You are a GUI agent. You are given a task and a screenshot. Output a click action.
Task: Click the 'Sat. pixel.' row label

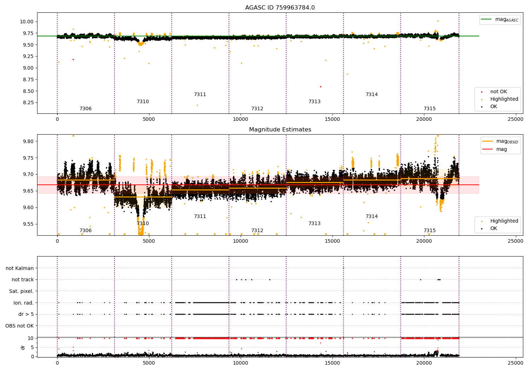[21, 291]
